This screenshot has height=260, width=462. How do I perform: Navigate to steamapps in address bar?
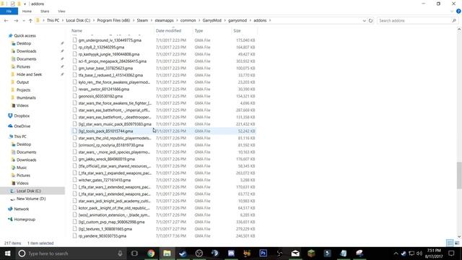pyautogui.click(x=164, y=20)
